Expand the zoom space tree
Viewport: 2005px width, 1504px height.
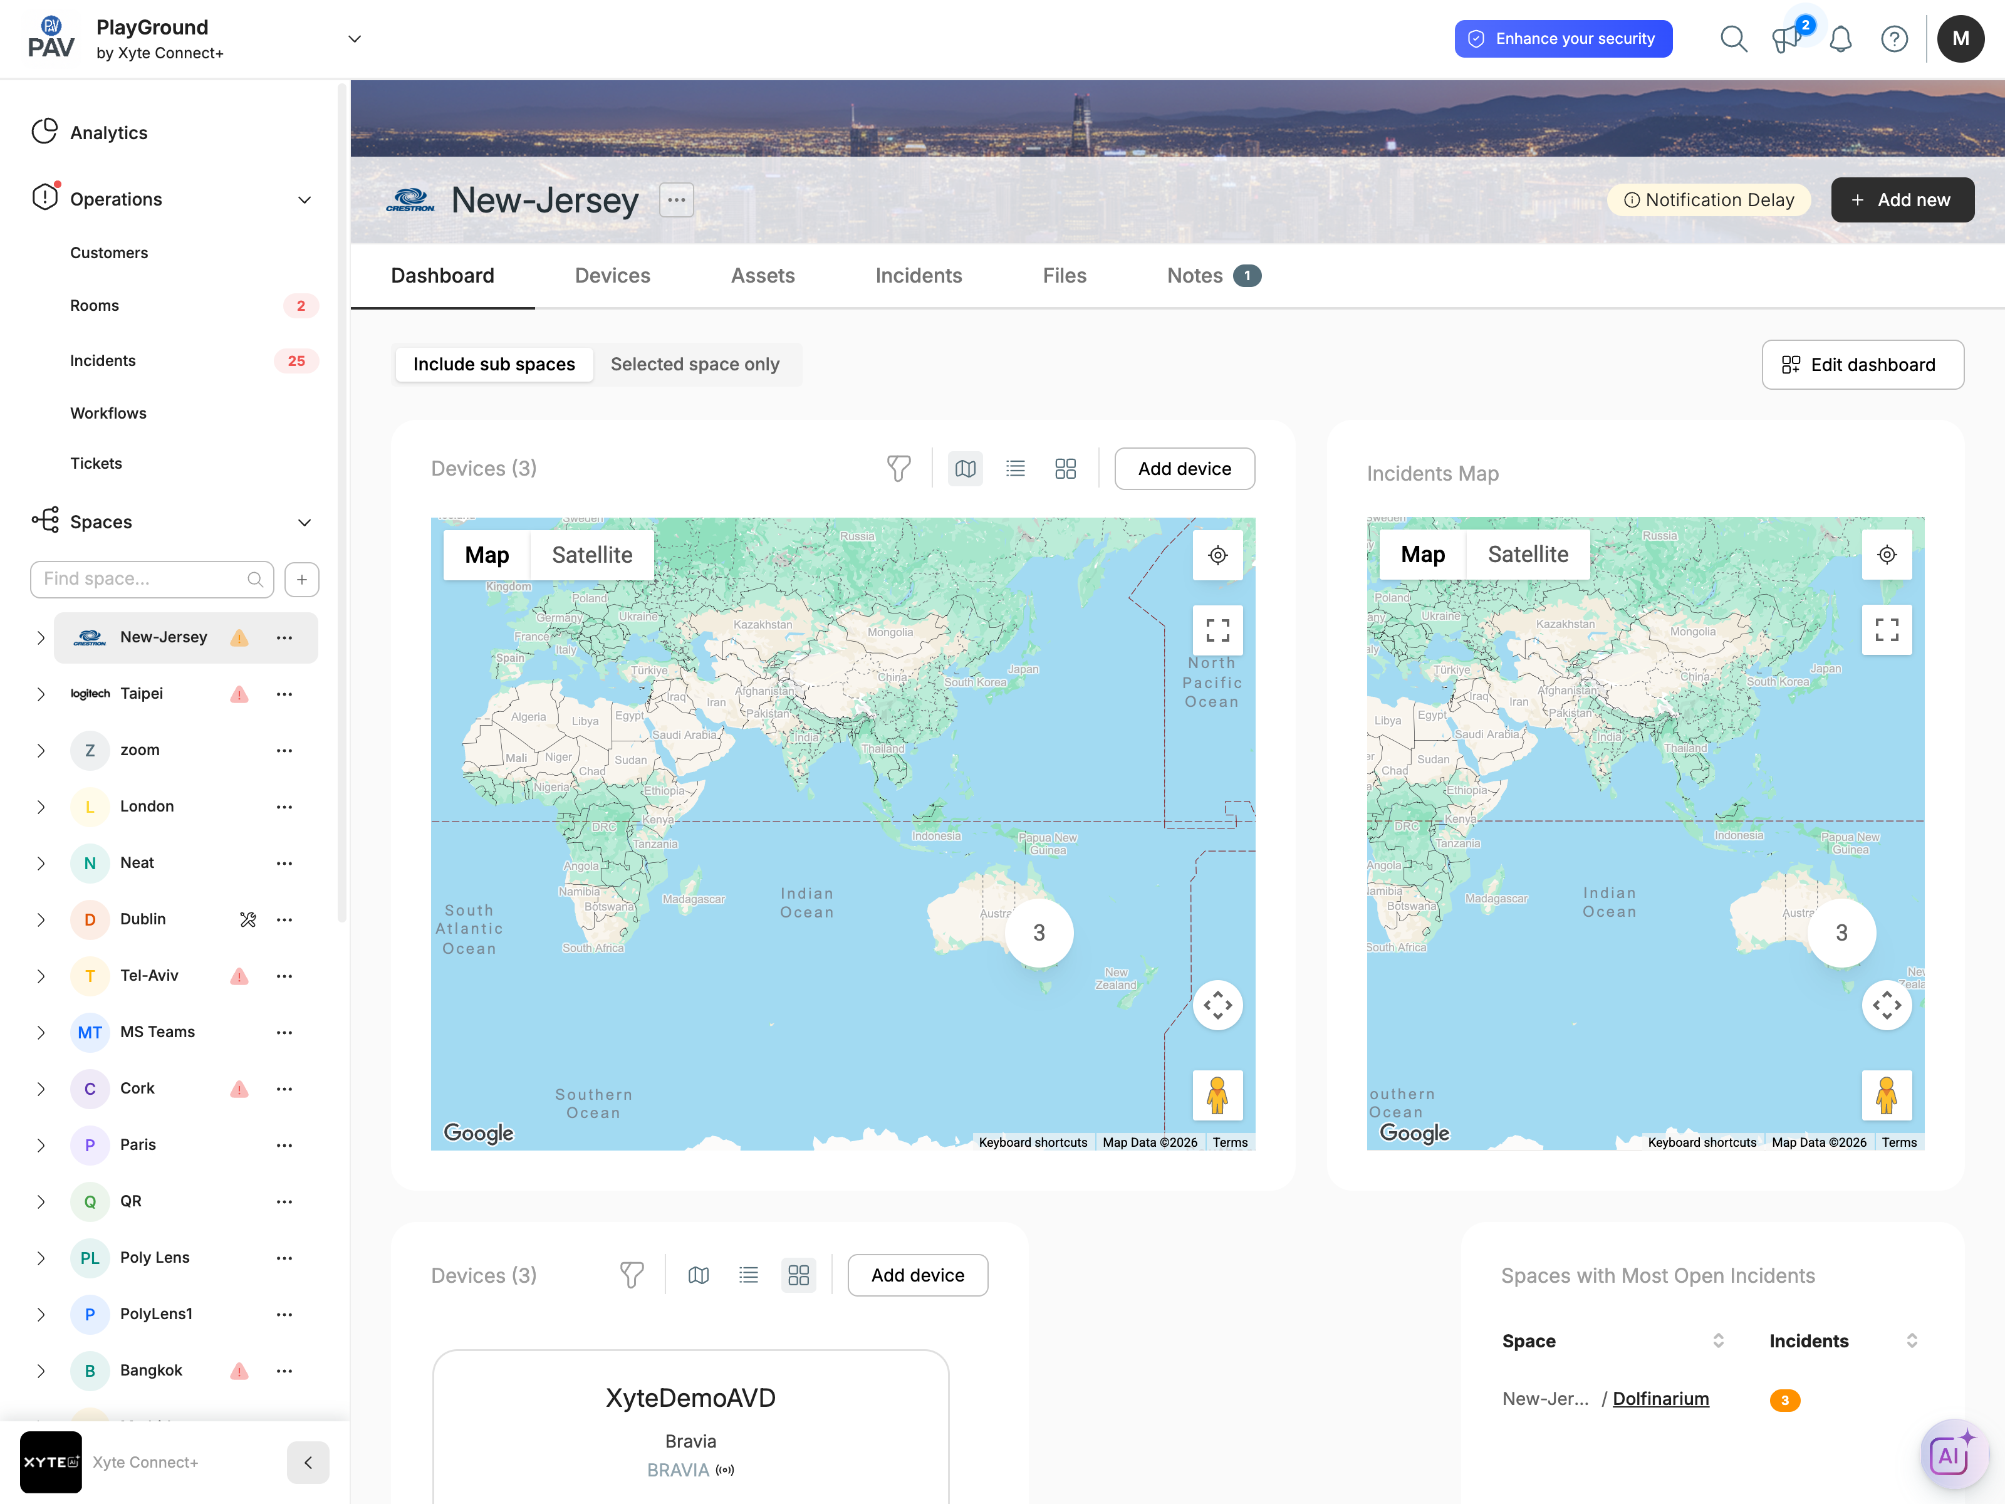coord(41,751)
